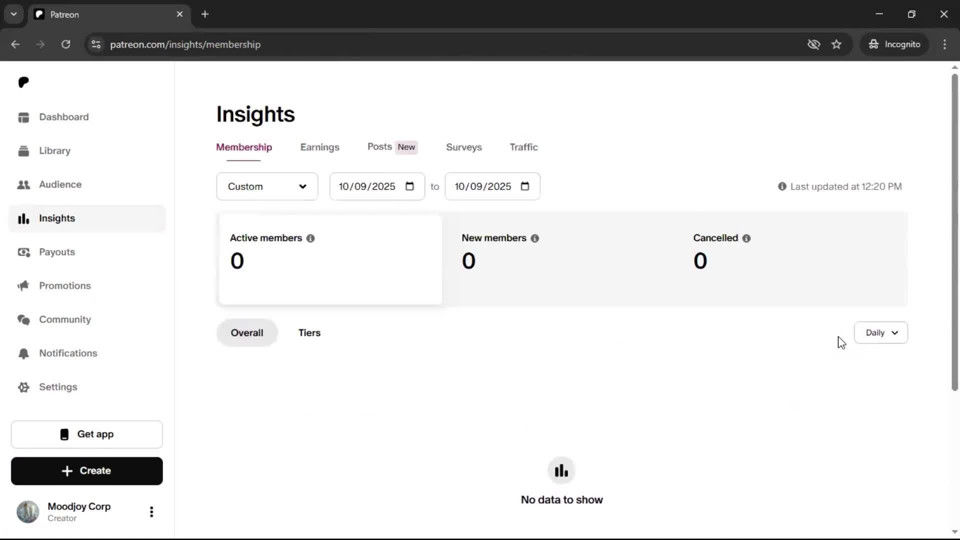This screenshot has height=540, width=960.
Task: Click the Cancelled info icon
Action: pos(746,238)
